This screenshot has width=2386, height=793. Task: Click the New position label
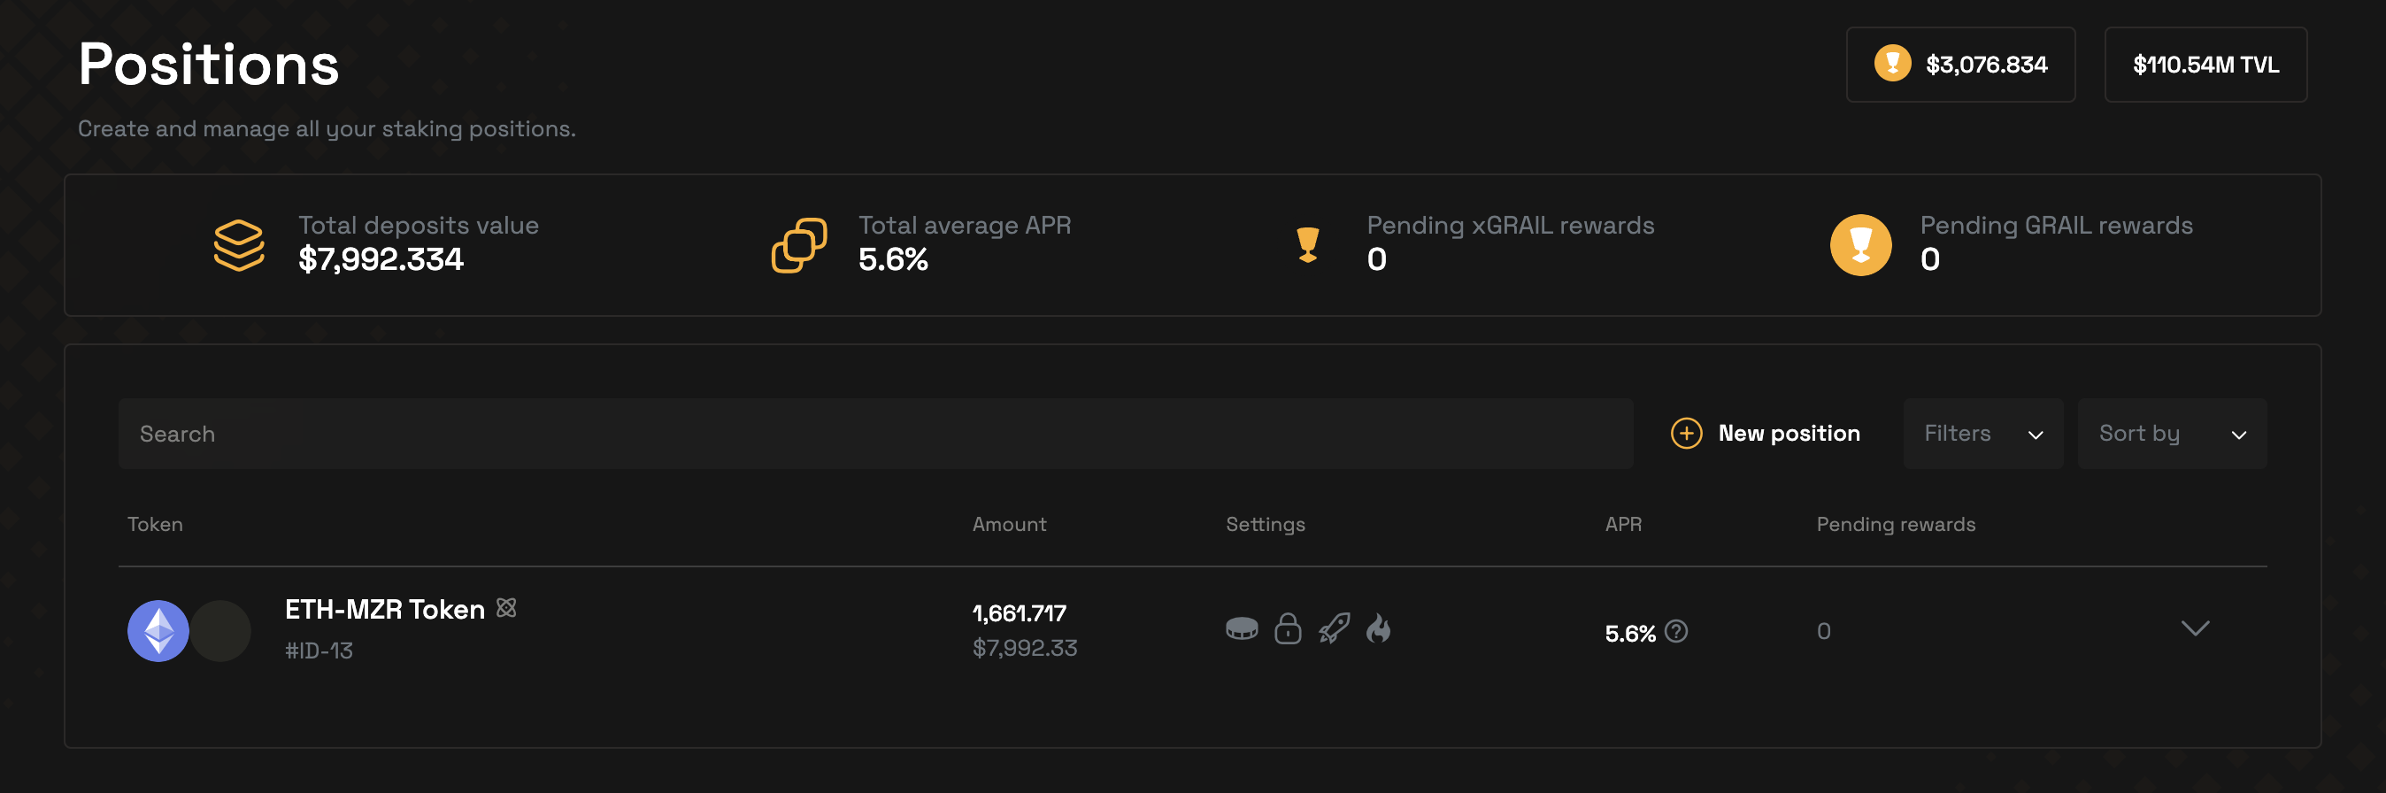[1789, 434]
